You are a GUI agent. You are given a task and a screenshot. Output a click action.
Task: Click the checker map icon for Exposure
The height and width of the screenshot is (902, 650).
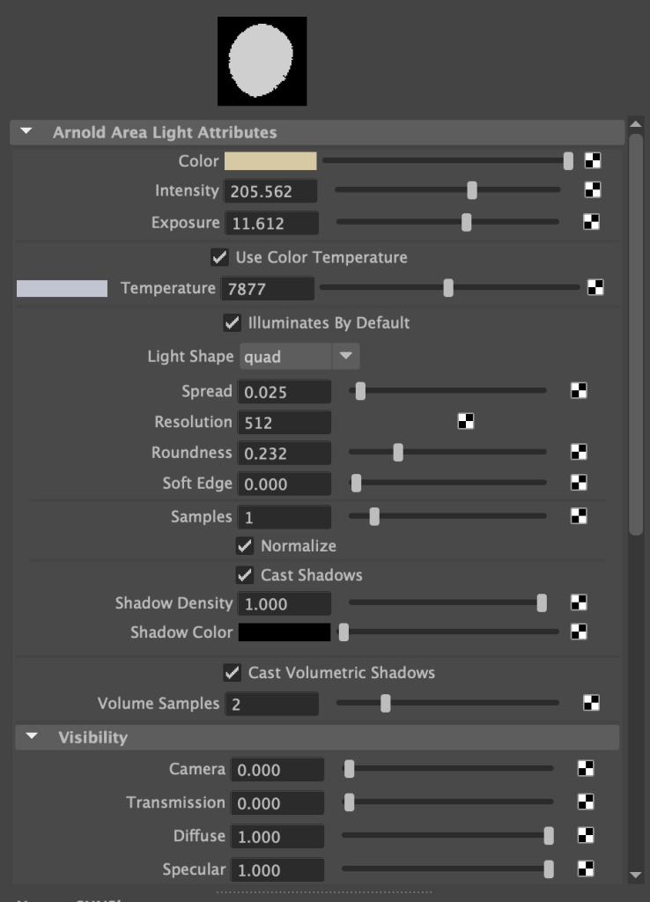tap(592, 222)
